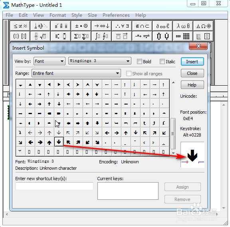Viewport: 230px width, 227px height.
Task: Open uppercase Greek palette (ΛΩ)
Action: click(203, 26)
